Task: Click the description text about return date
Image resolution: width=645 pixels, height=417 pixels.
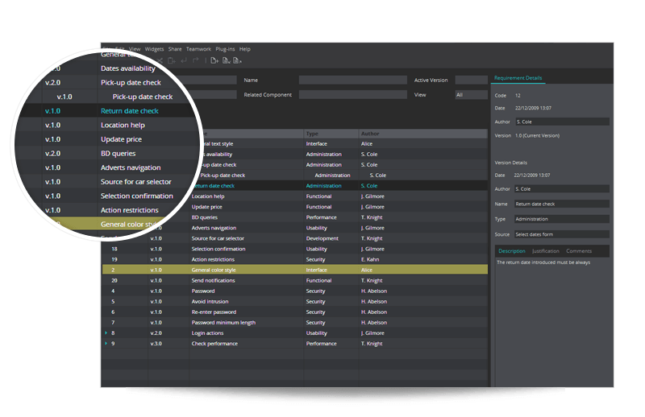Action: 543,262
